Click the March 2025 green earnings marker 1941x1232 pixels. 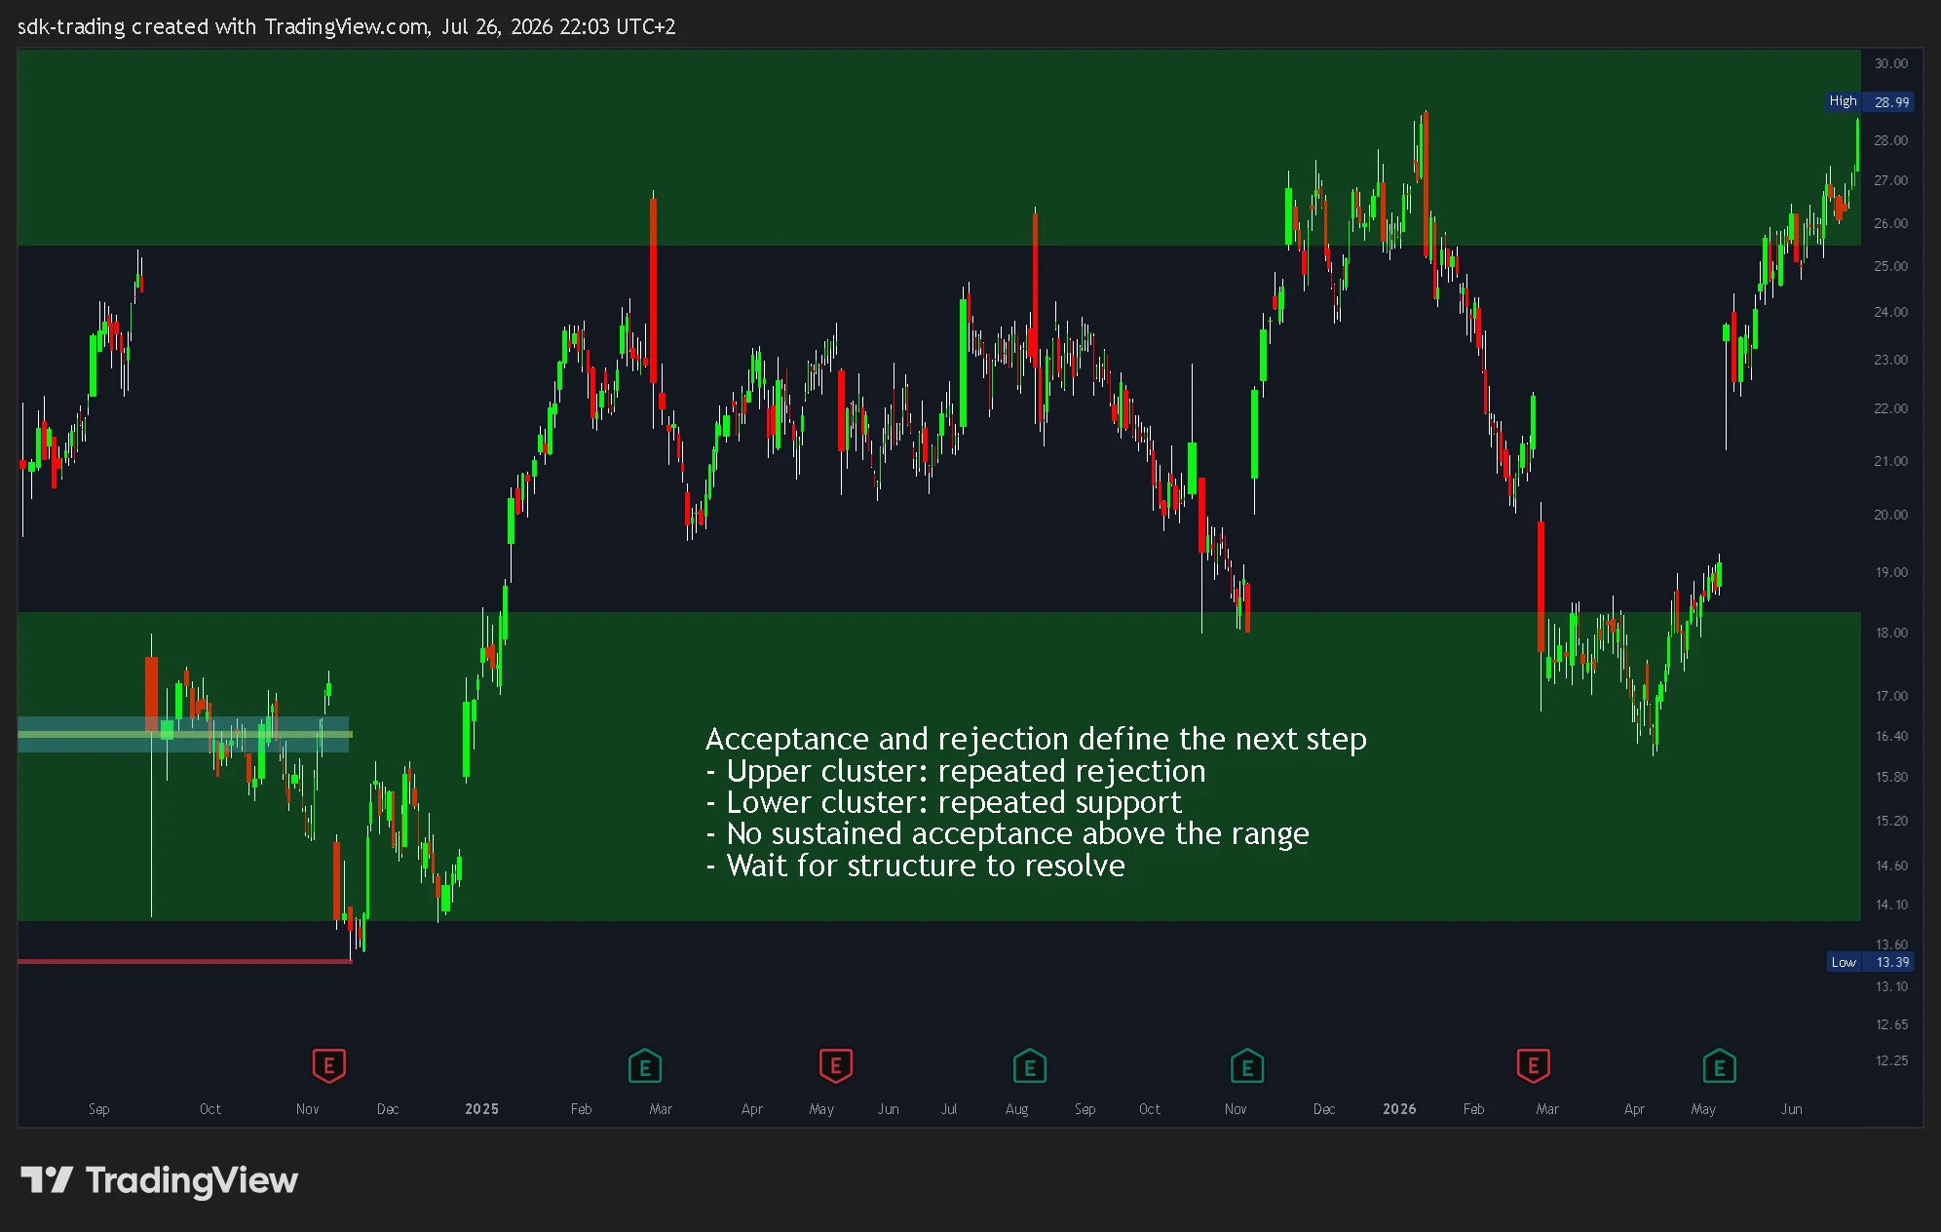click(645, 1066)
